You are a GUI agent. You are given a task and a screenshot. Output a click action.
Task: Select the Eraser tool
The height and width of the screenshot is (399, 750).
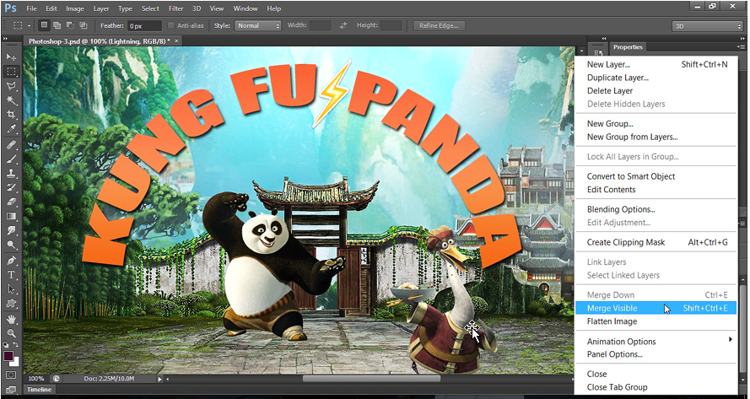click(x=11, y=202)
